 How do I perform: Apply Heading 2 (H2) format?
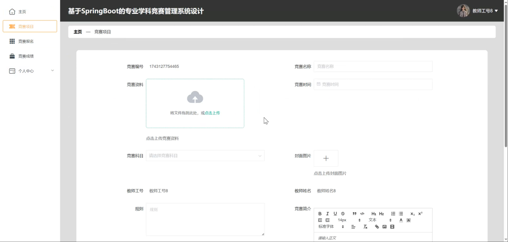click(x=381, y=214)
